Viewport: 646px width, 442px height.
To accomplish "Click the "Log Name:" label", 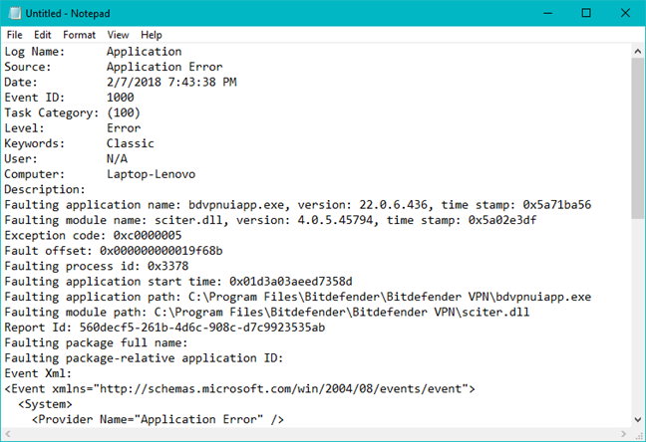I will [35, 52].
